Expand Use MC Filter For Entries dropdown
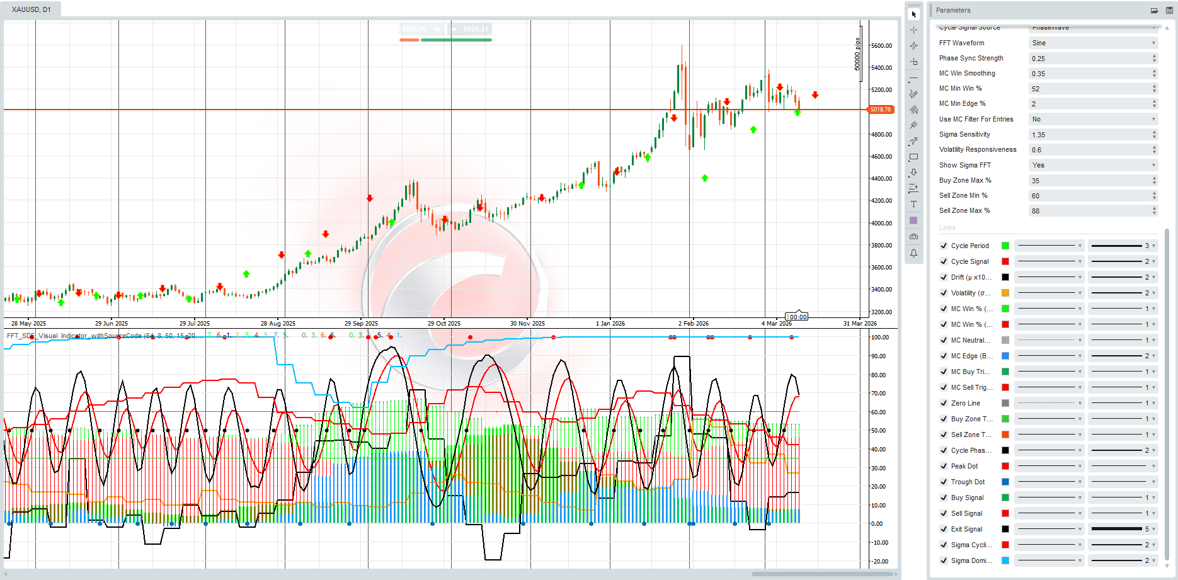Image resolution: width=1178 pixels, height=580 pixels. pyautogui.click(x=1093, y=119)
